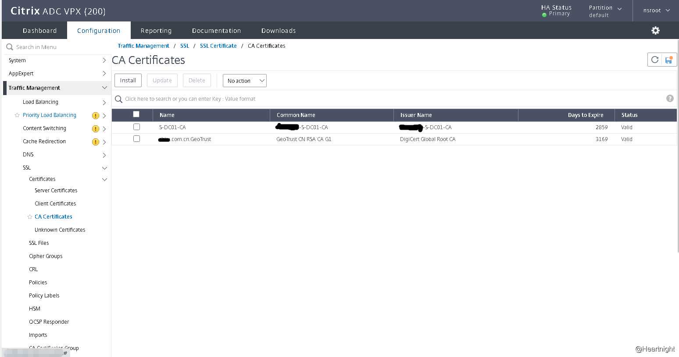Sort by the Status column header
The image size is (679, 357).
click(629, 115)
